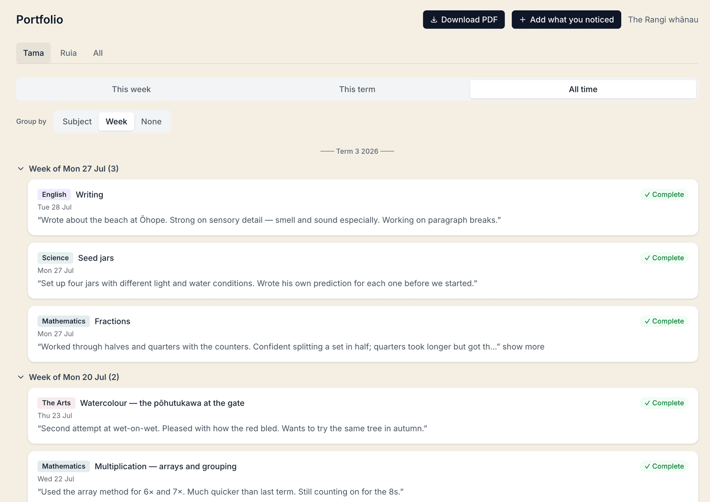Open the Fractions entry title

112,321
